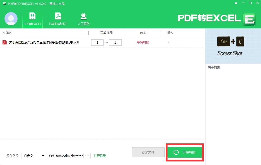The image size is (261, 165).
Task: Open 人工服务 customer support
Action: pyautogui.click(x=84, y=19)
